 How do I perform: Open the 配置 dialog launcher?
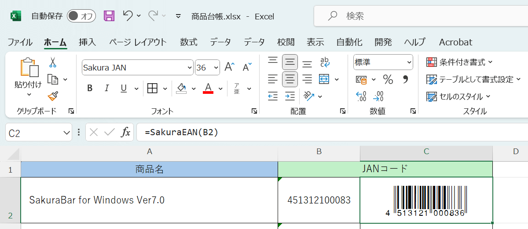343,111
